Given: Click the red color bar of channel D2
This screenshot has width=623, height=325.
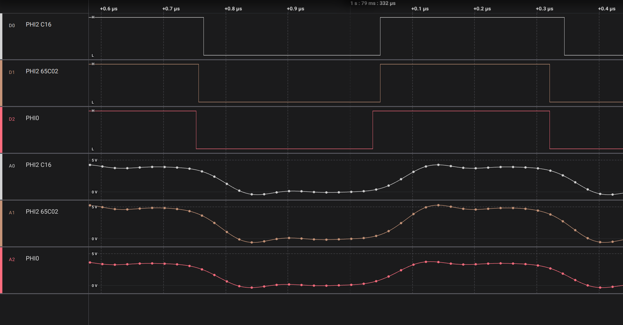Looking at the screenshot, I should 1,130.
